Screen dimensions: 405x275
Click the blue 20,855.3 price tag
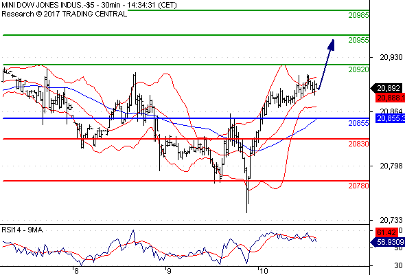point(391,118)
